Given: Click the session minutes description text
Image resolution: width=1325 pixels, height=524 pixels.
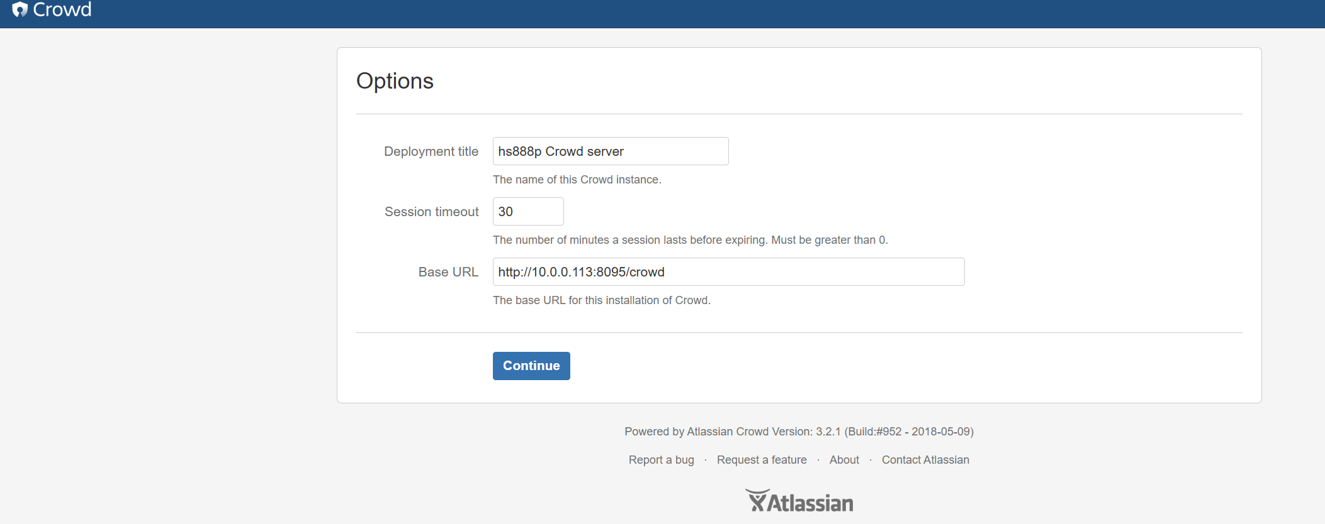Looking at the screenshot, I should point(690,240).
